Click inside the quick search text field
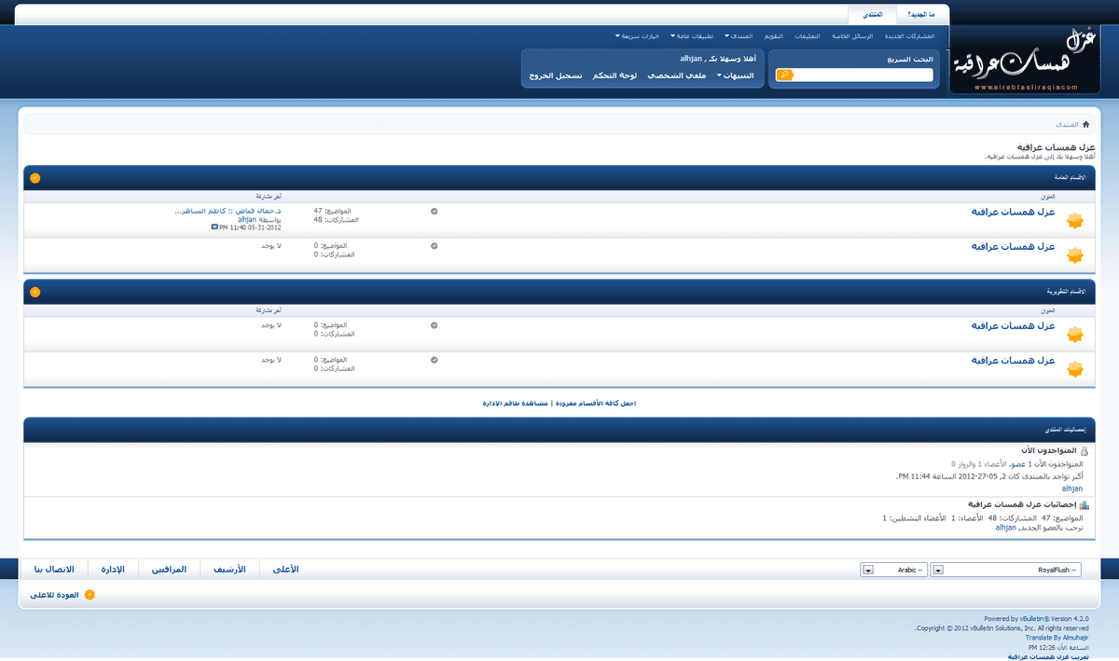 (863, 75)
